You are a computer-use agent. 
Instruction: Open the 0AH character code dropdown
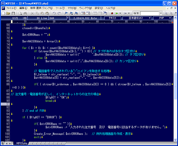(68, 18)
